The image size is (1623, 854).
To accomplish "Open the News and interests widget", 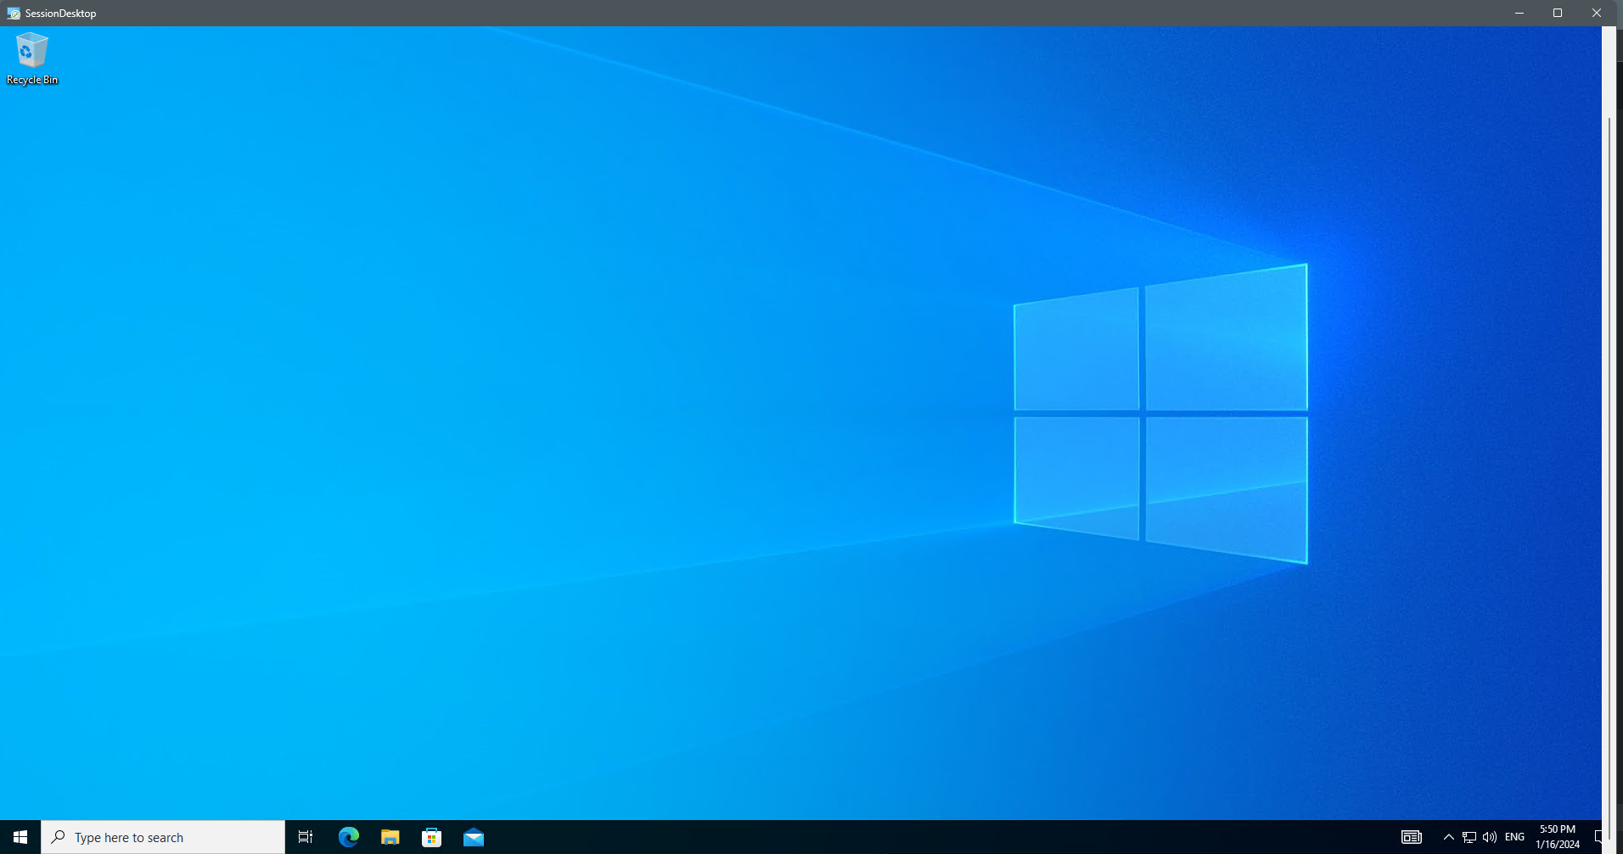I will click(x=1411, y=837).
